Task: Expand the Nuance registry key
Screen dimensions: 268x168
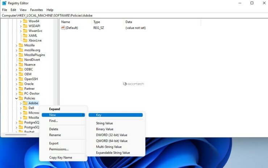Action: (x=16, y=64)
